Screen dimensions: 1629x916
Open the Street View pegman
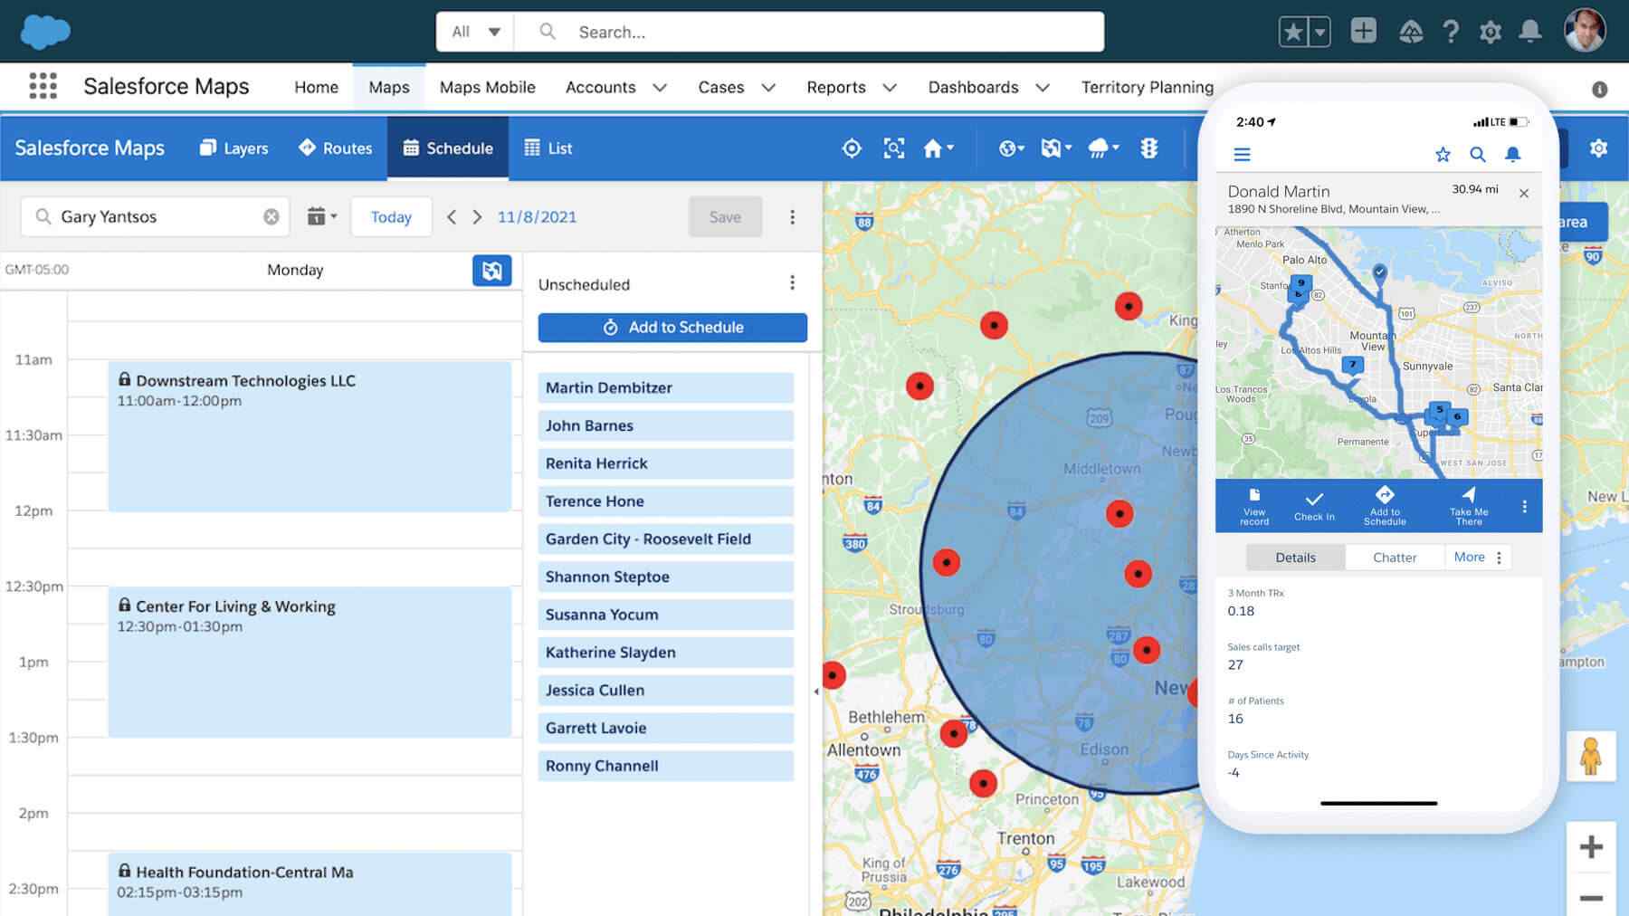pyautogui.click(x=1590, y=756)
